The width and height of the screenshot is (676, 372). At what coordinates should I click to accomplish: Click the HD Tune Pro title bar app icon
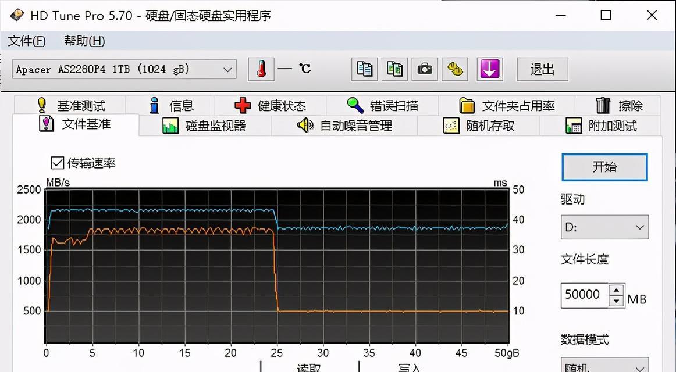click(17, 16)
